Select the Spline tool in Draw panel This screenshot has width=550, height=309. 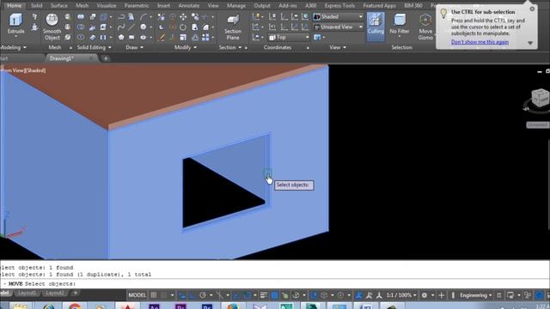(121, 27)
